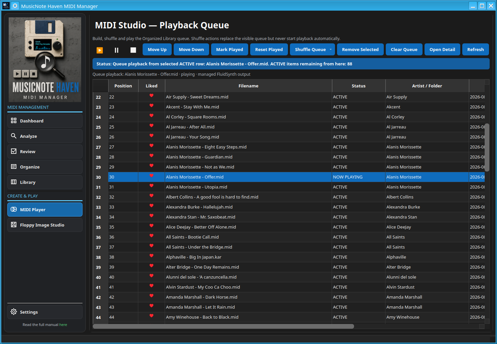Start playback with the orange play icon
The image size is (497, 344).
coord(100,50)
